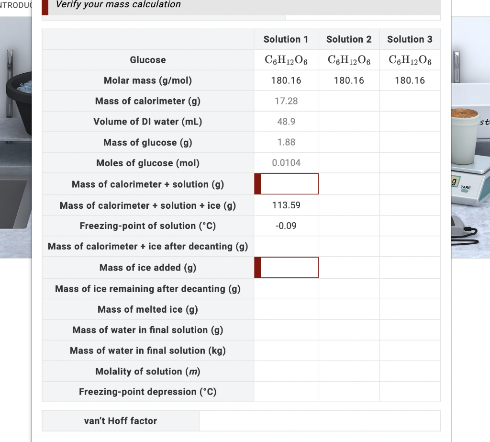
Task: Click the Solution 3 column header
Action: [410, 39]
